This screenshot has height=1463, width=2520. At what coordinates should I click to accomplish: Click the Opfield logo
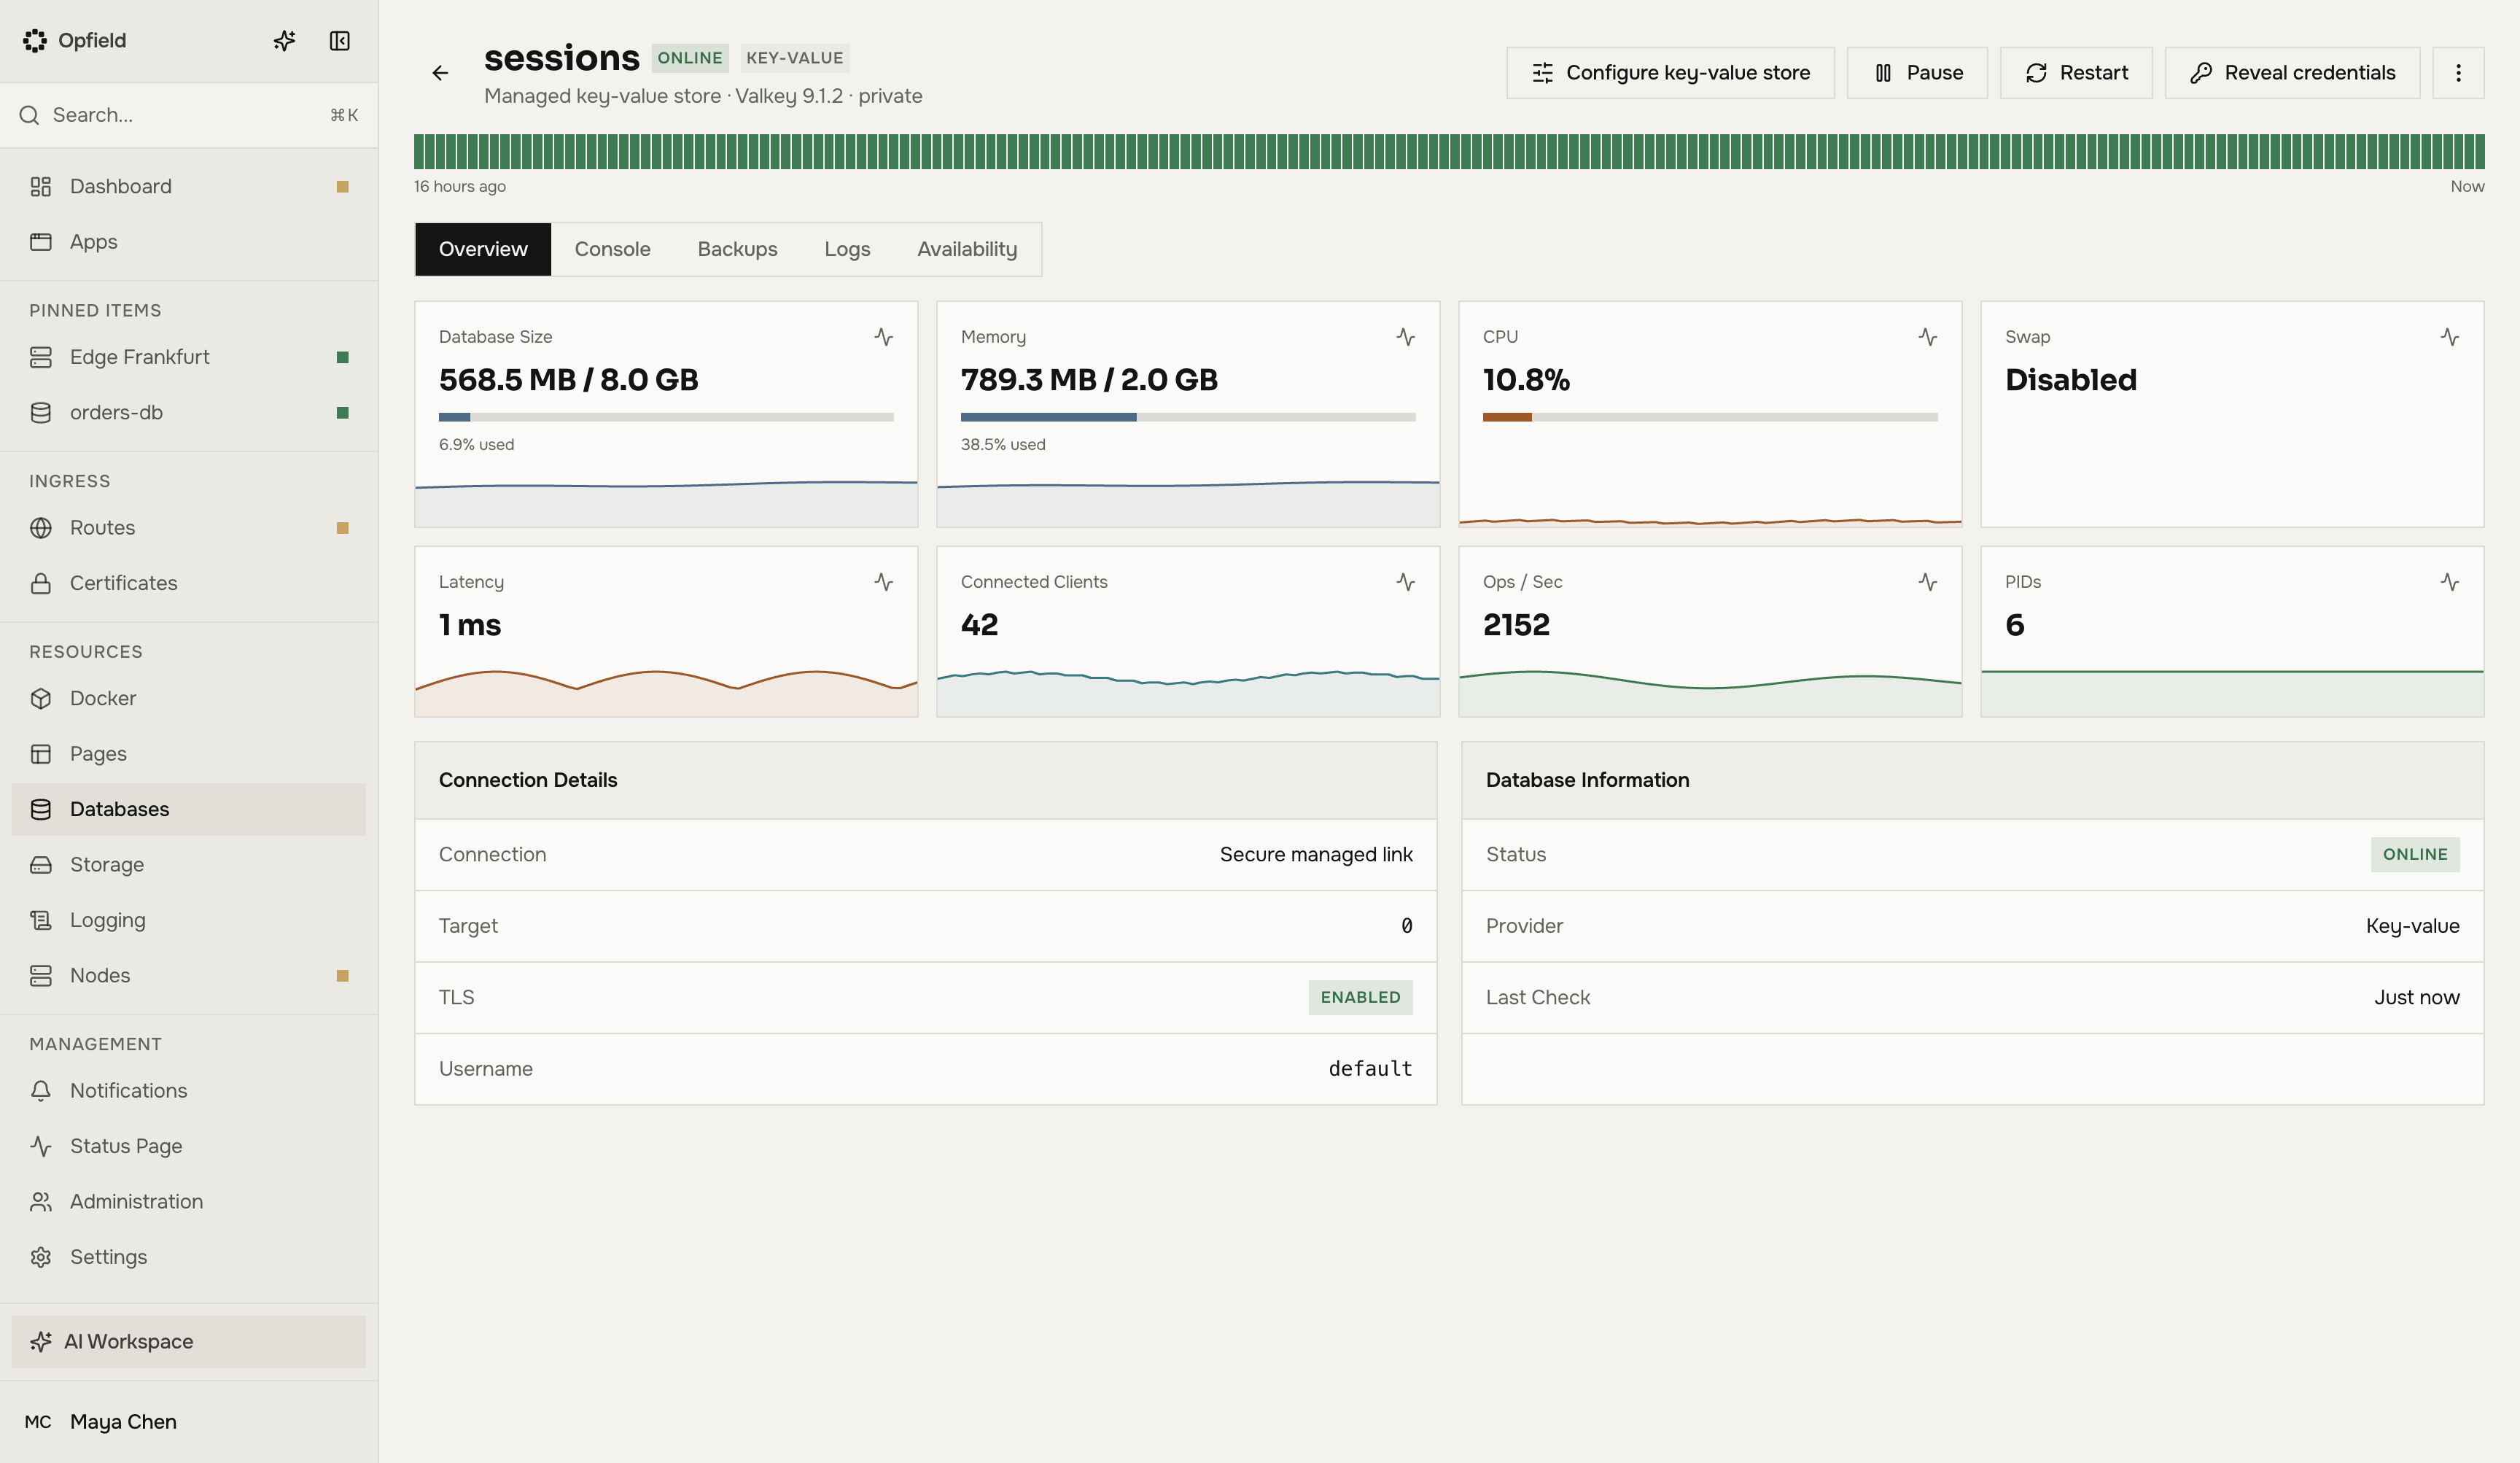click(35, 41)
